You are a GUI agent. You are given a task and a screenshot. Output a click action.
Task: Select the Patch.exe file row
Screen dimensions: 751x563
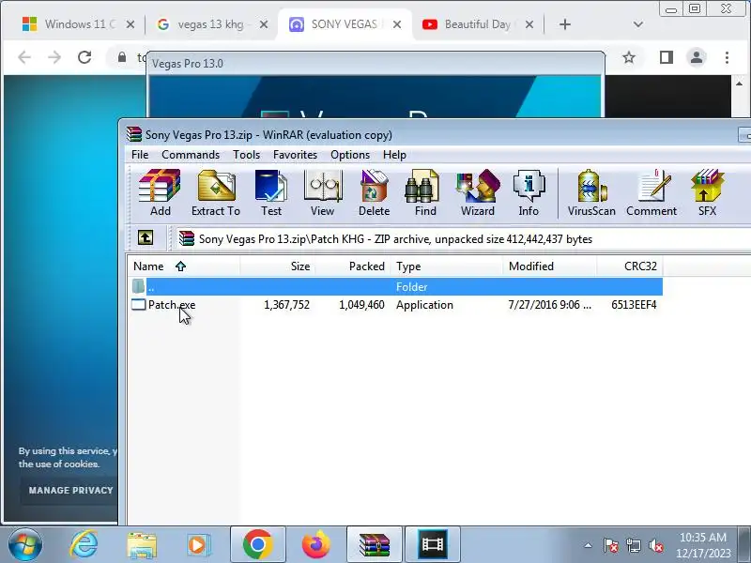395,305
